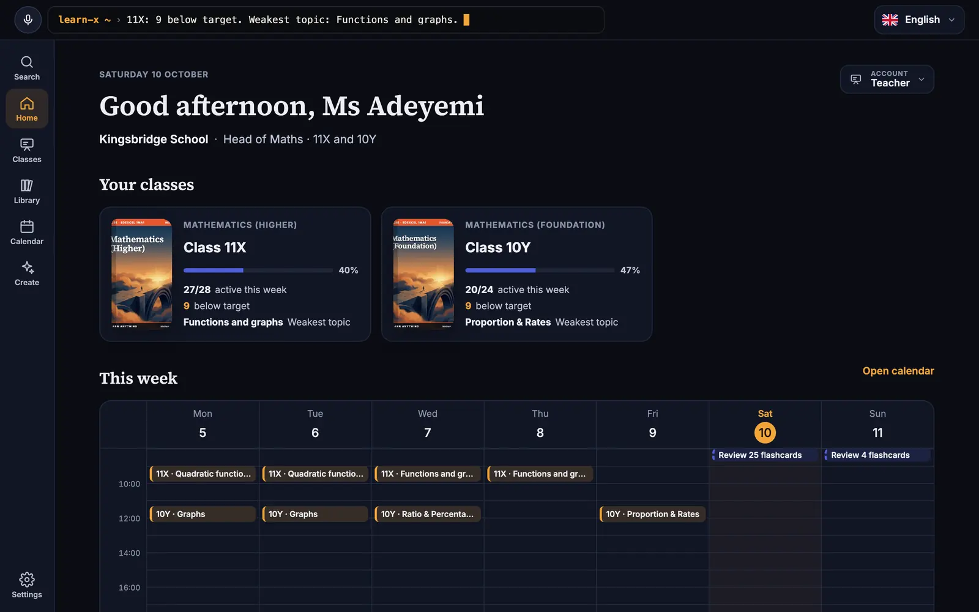This screenshot has height=612, width=979.
Task: Click the UK flag language icon
Action: point(890,20)
